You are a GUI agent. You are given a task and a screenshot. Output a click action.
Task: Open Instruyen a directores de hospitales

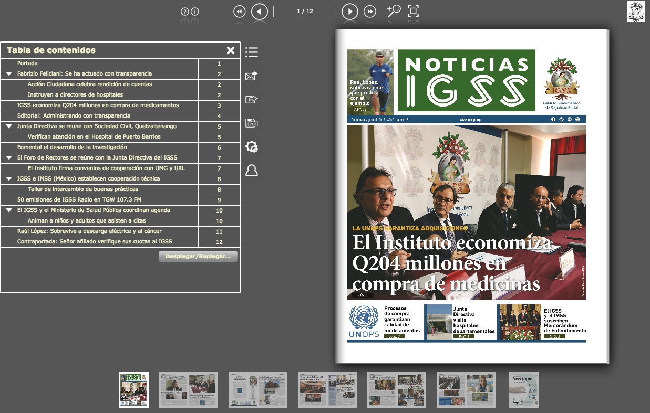tap(75, 95)
